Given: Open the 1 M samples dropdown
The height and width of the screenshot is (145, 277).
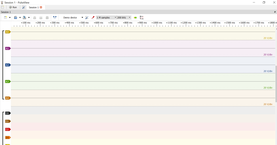Looking at the screenshot, I should tap(106, 18).
